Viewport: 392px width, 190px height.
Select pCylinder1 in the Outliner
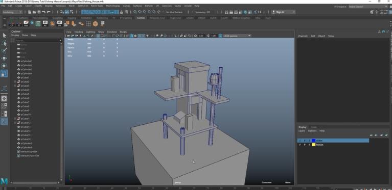[27, 61]
